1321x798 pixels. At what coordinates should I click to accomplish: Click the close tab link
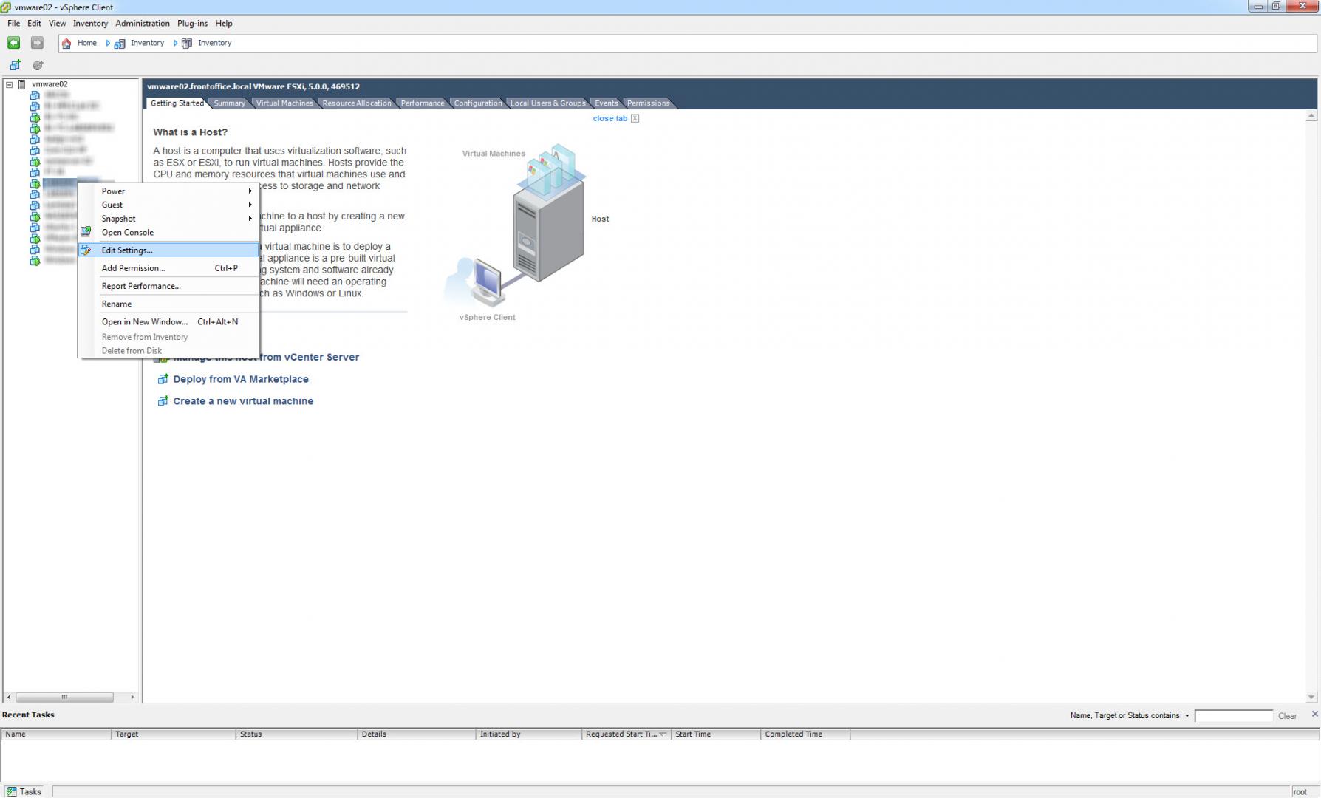pos(610,118)
